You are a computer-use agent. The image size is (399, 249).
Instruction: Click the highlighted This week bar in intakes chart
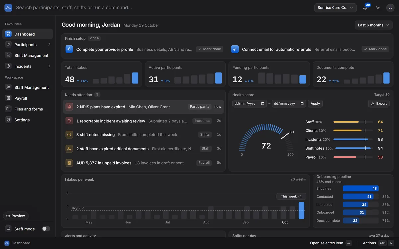301,210
